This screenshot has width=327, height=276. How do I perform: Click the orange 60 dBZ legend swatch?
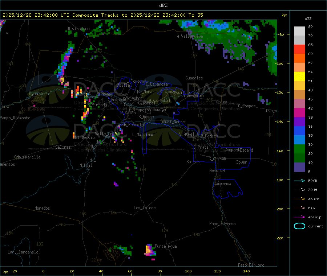[299, 58]
